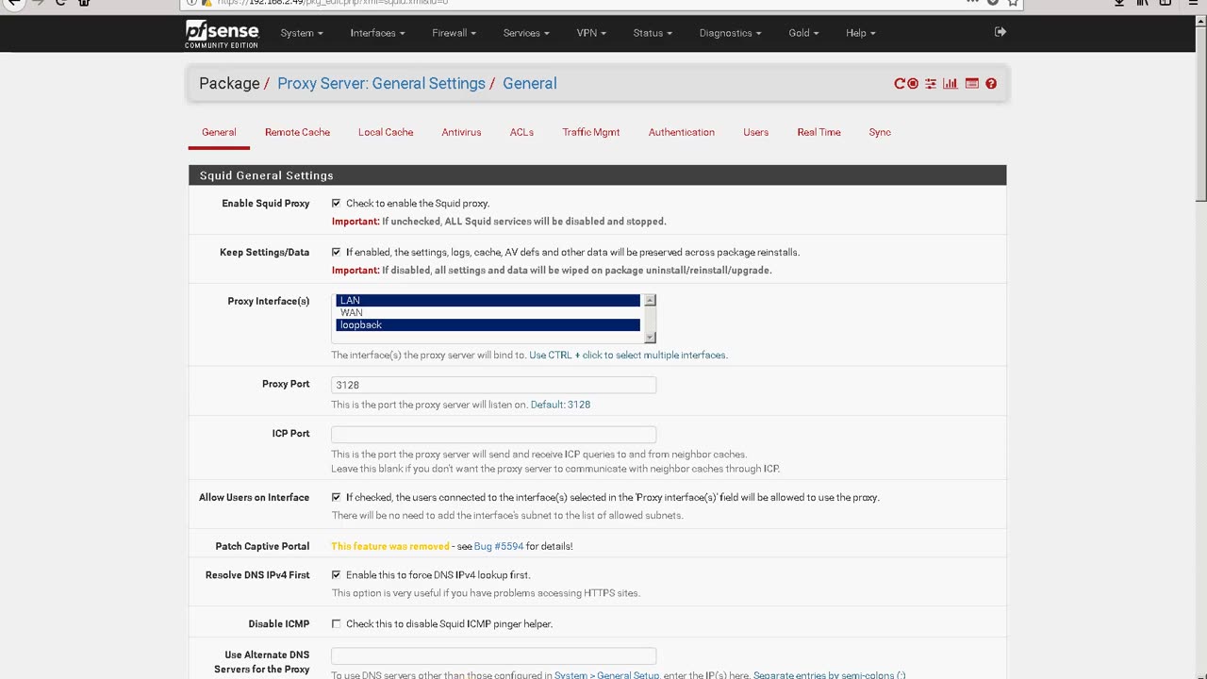Screen dimensions: 1207x679
Task: Toggle the Keep Settings/Data checkbox
Action: coord(336,252)
